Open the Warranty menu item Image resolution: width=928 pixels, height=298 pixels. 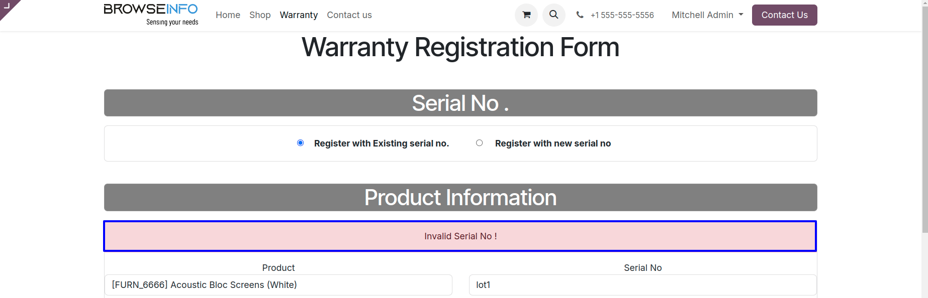tap(299, 15)
